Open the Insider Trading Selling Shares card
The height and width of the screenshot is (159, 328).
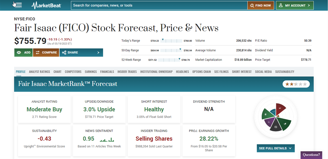pyautogui.click(x=154, y=141)
